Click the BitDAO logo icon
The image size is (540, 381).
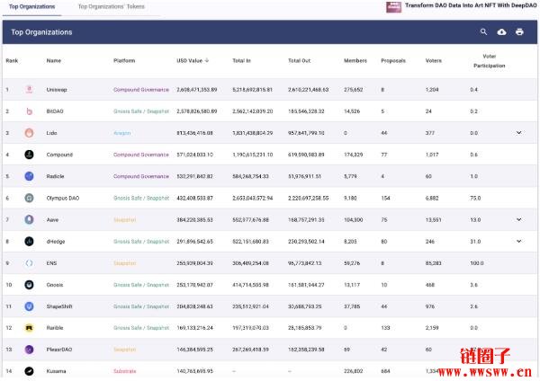point(30,111)
